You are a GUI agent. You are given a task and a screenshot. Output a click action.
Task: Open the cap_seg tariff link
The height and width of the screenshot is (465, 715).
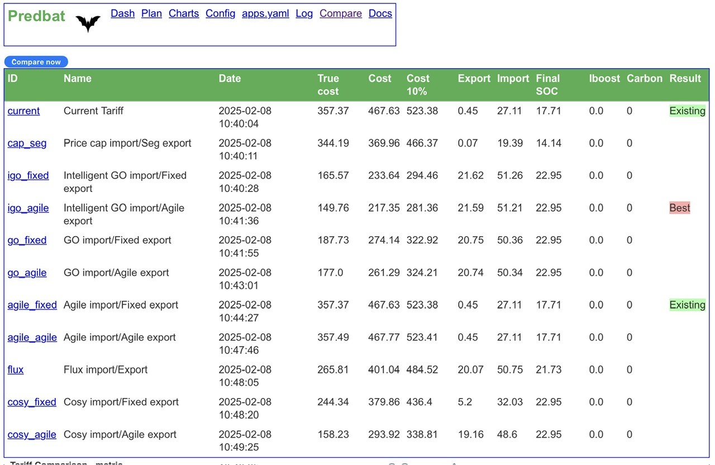[x=27, y=143]
